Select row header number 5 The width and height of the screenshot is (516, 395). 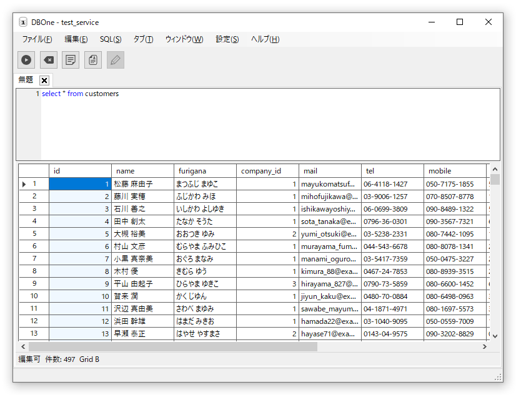(x=34, y=234)
